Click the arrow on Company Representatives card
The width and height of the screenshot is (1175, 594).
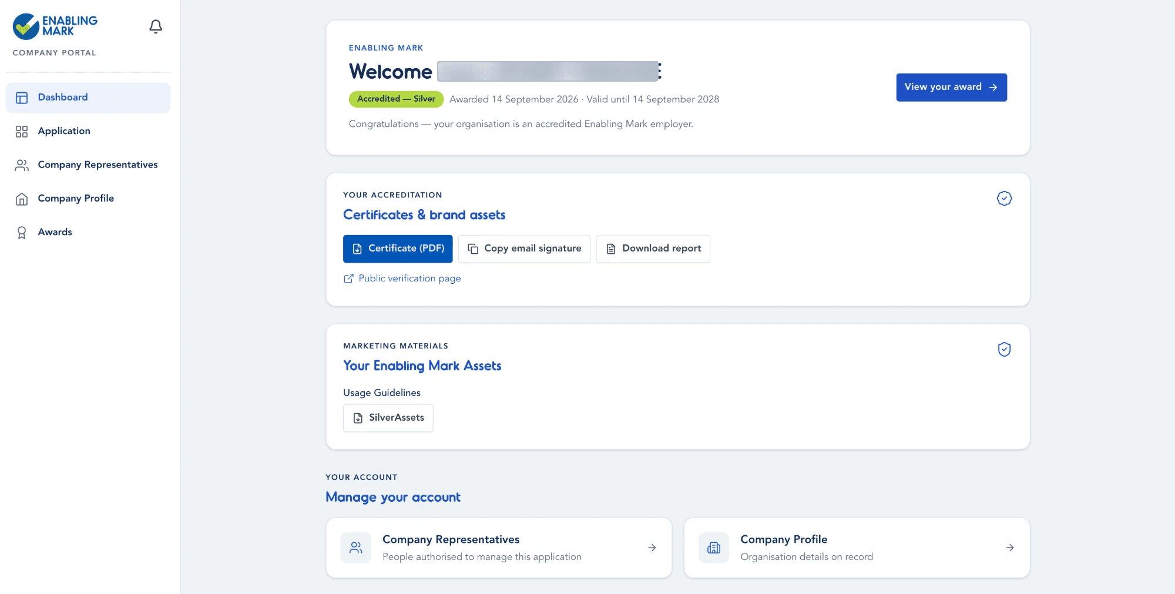[652, 548]
